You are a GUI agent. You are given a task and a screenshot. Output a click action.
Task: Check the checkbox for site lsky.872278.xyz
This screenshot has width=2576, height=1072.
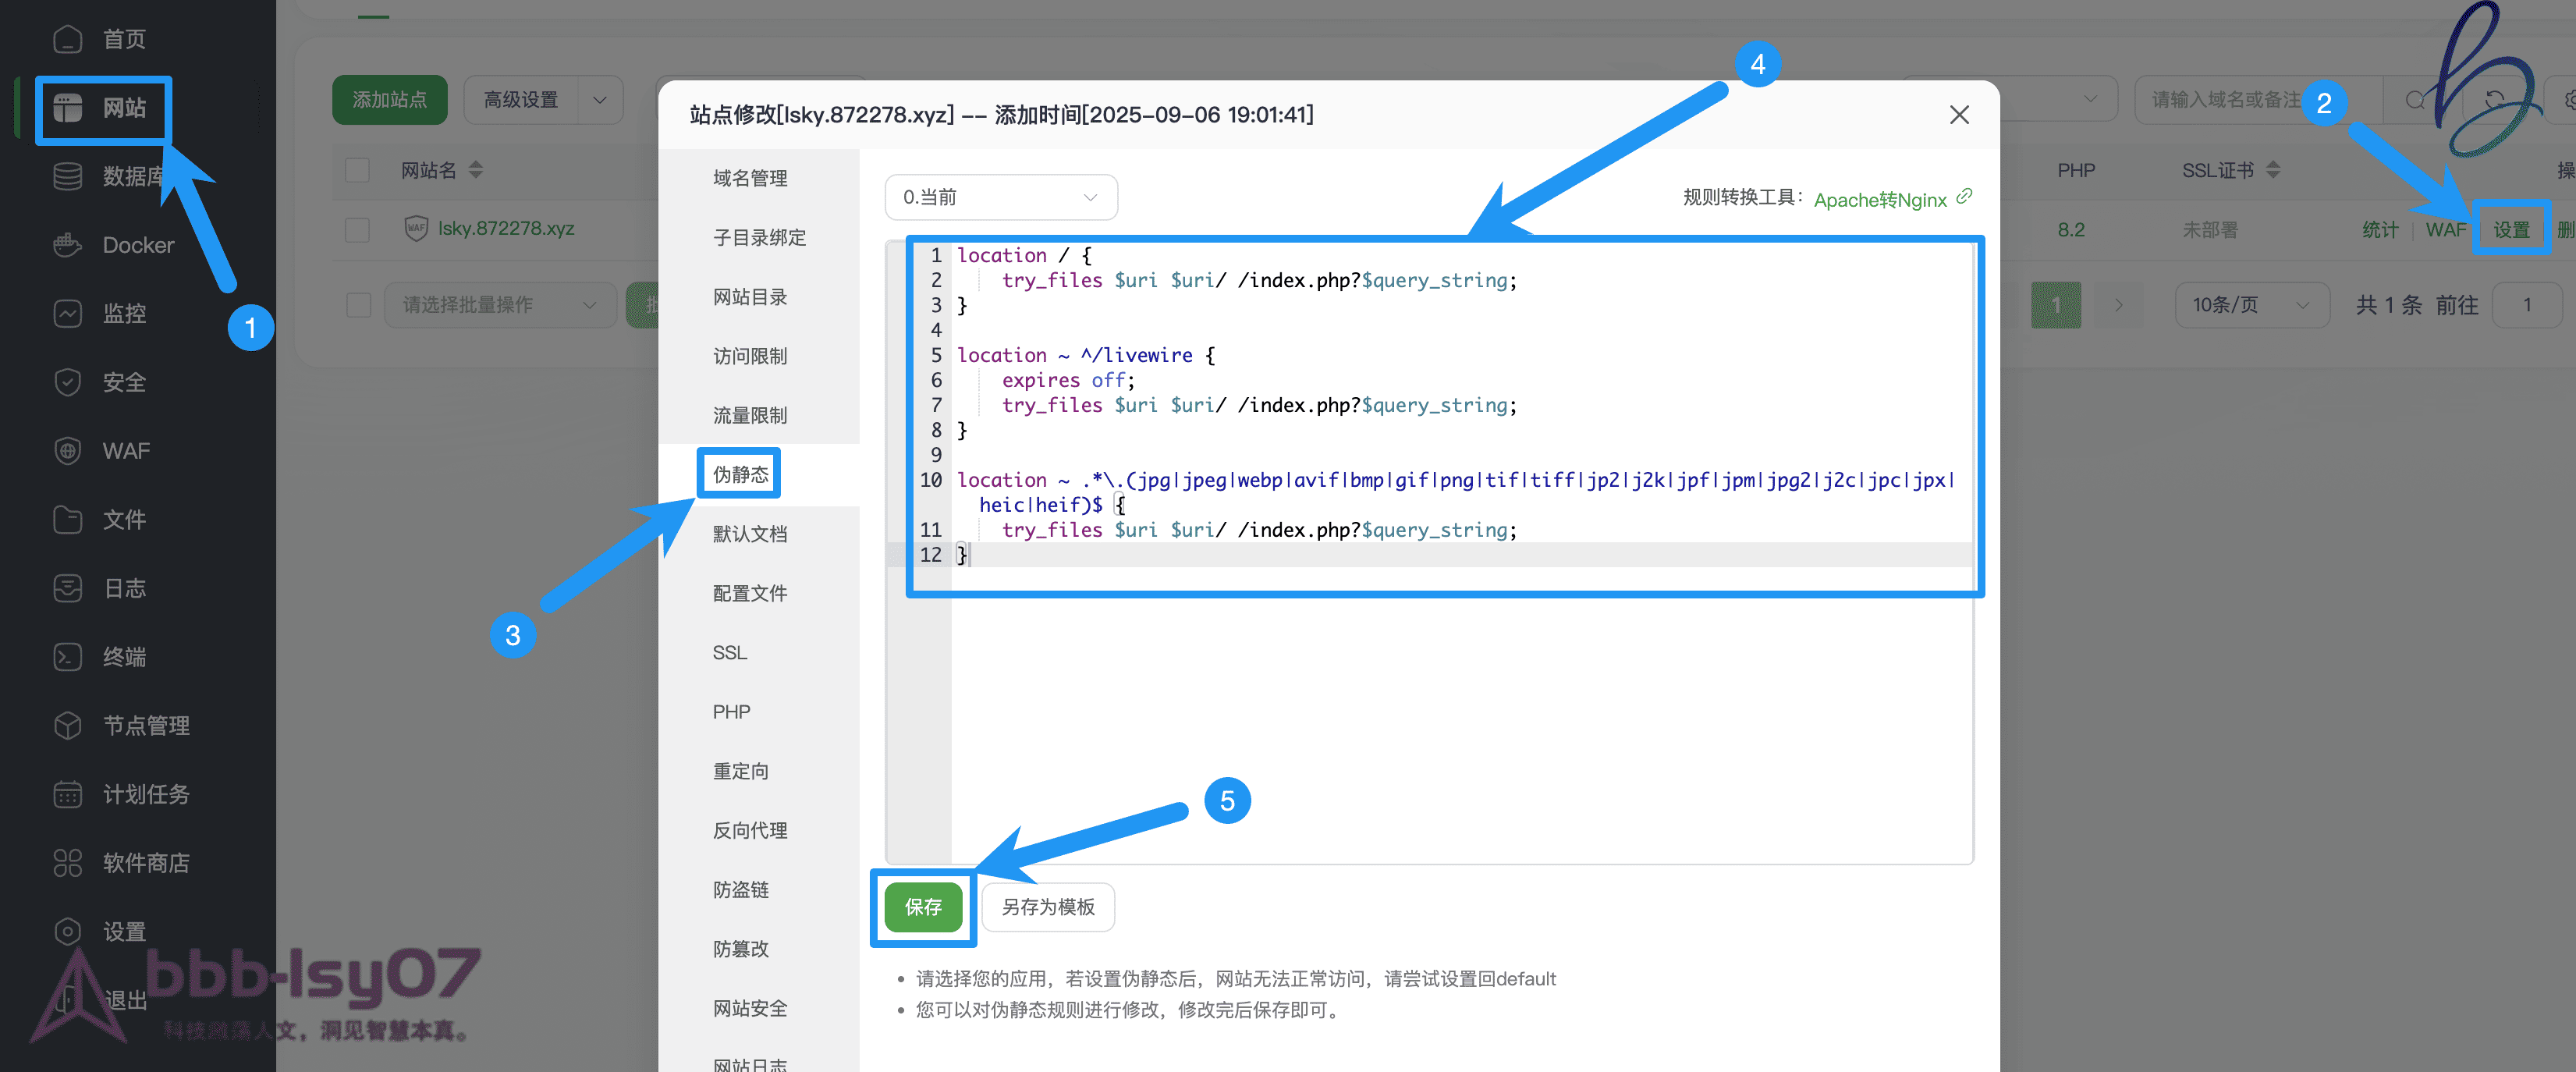tap(357, 229)
